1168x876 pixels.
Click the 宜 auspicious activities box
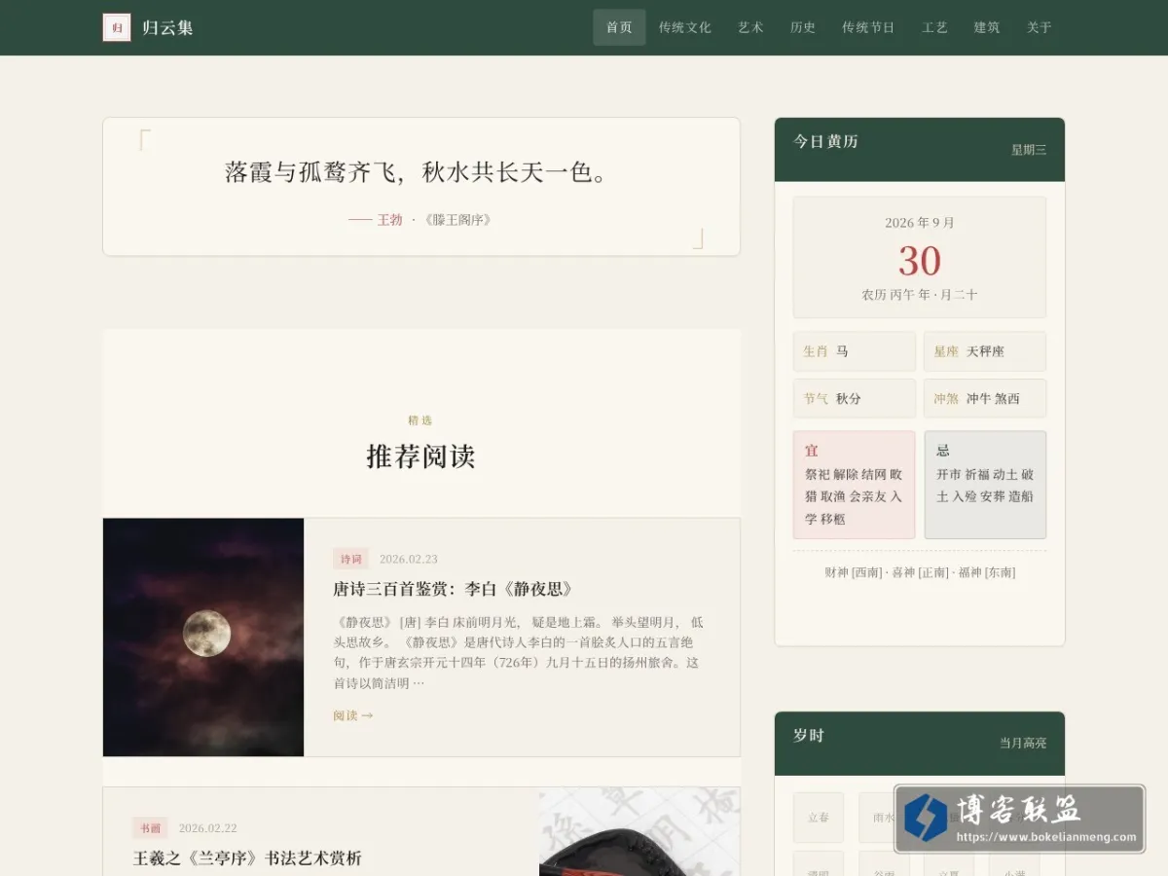(855, 485)
